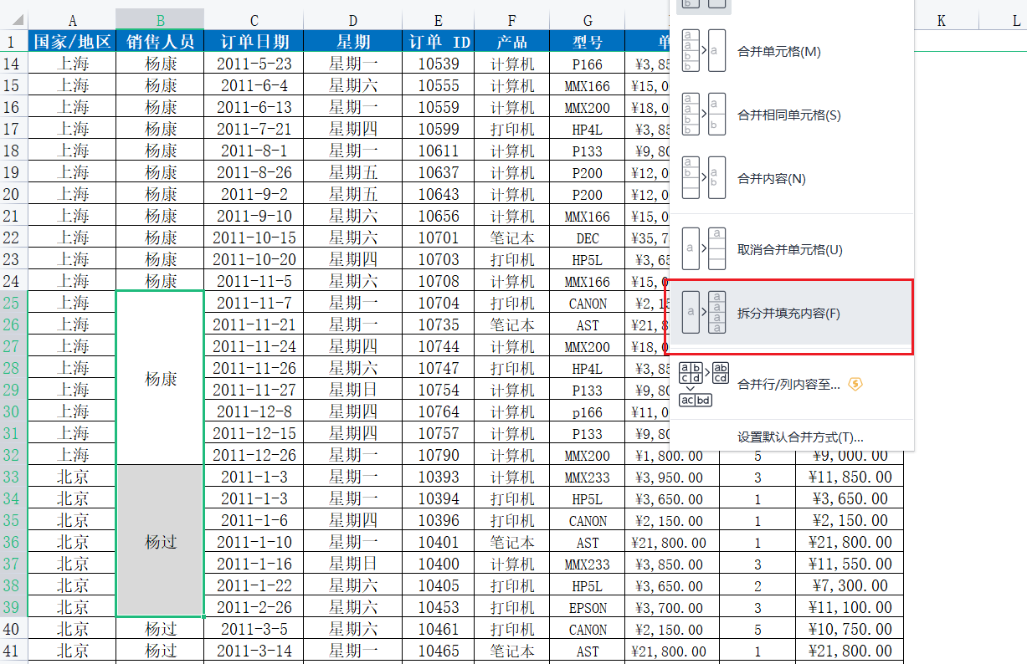This screenshot has width=1027, height=664.
Task: Choose the 合并相同单元格(S) text entry
Action: pos(788,115)
